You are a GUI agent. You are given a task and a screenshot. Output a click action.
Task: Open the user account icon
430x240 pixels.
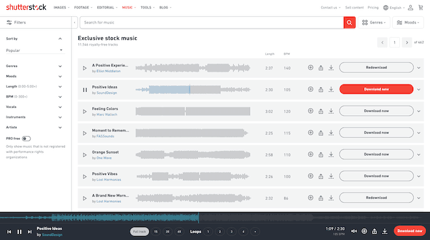[410, 8]
